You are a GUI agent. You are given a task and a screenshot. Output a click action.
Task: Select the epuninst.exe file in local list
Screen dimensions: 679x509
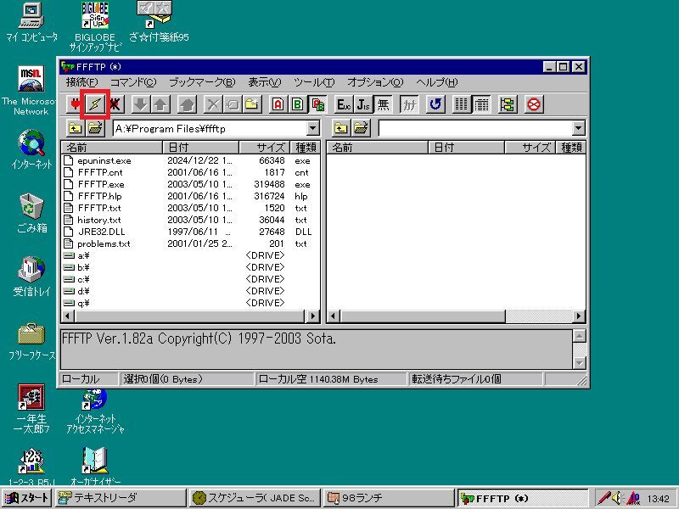(98, 160)
